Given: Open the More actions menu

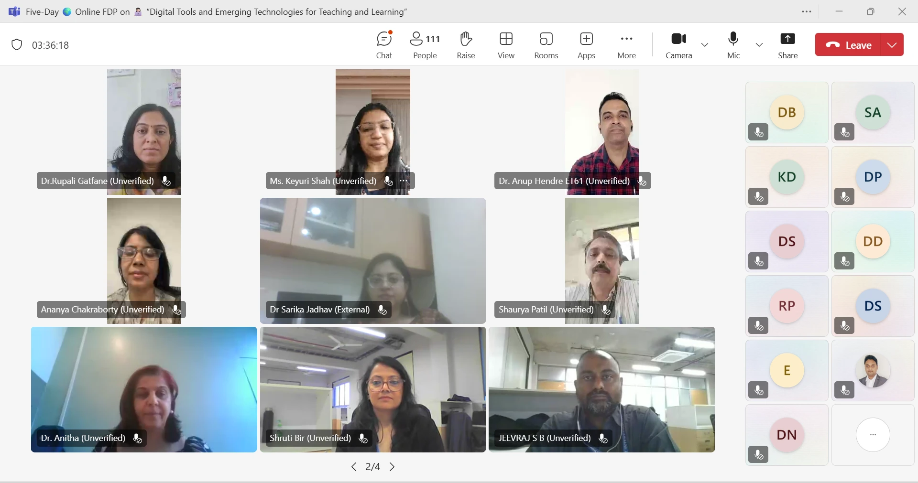Looking at the screenshot, I should point(626,45).
